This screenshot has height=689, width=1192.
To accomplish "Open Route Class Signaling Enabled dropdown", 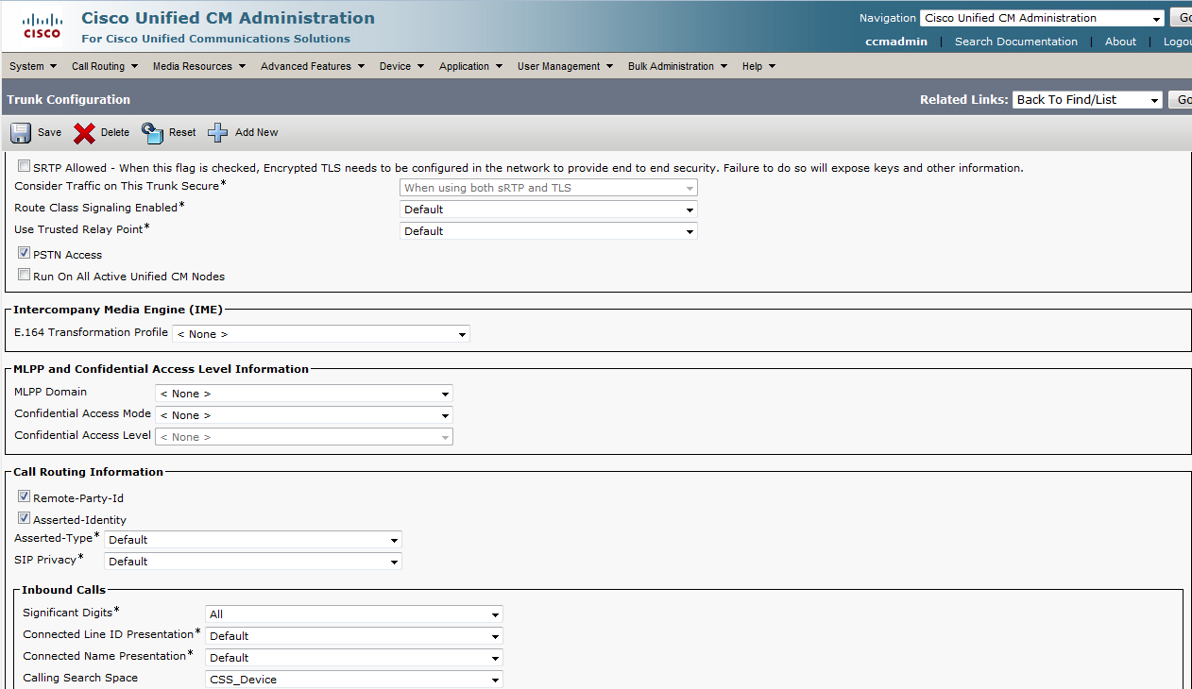I will (549, 210).
